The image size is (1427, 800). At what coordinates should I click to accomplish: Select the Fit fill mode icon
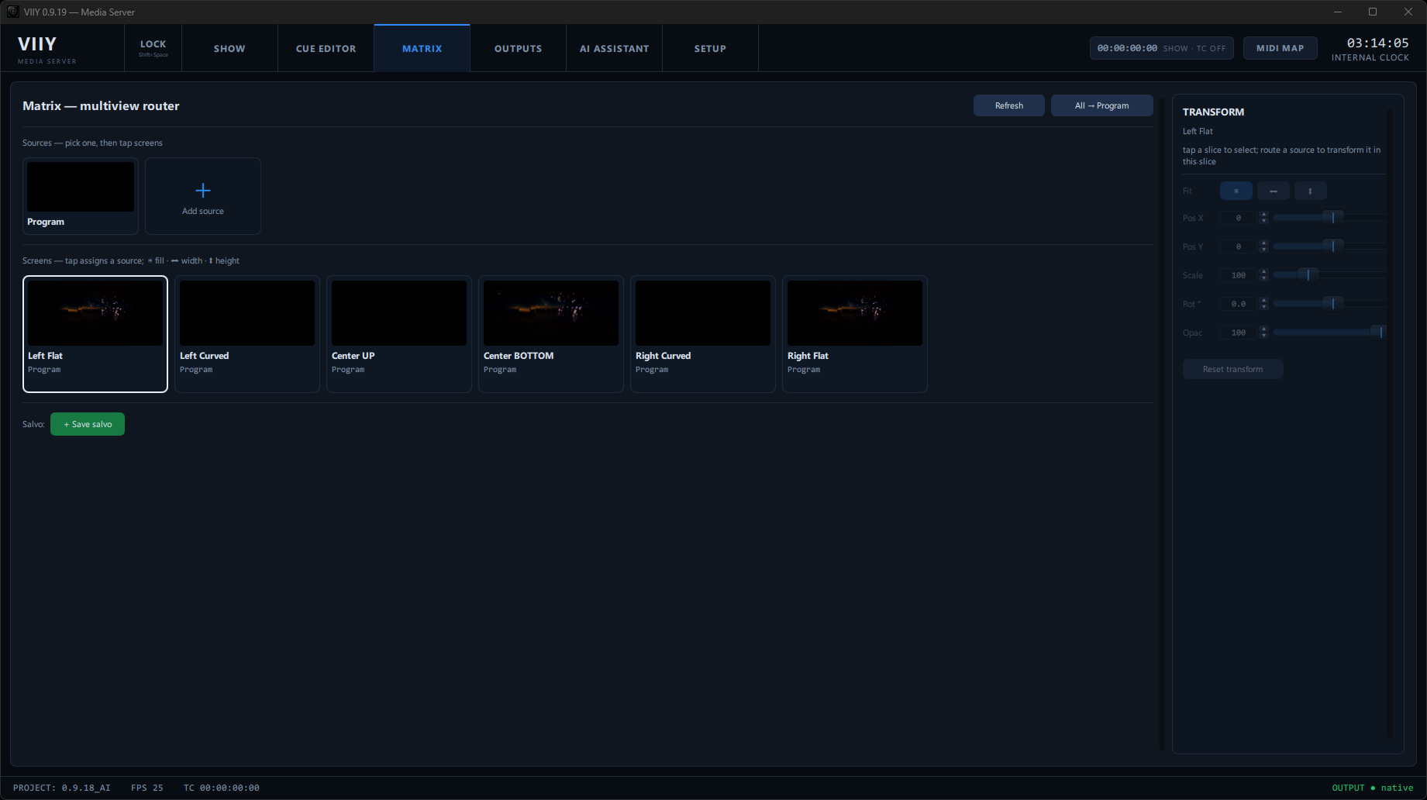[1236, 191]
